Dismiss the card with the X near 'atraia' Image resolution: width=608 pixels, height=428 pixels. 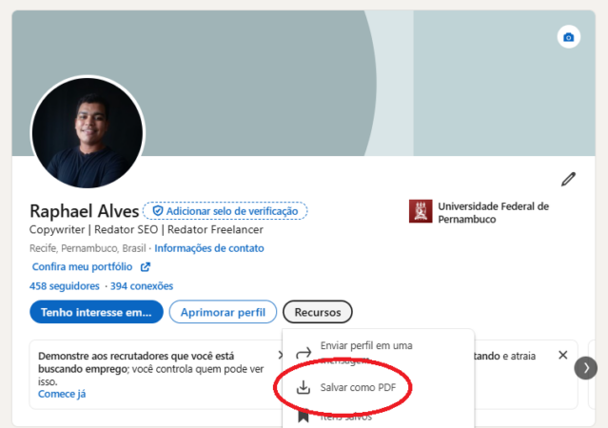pyautogui.click(x=563, y=355)
